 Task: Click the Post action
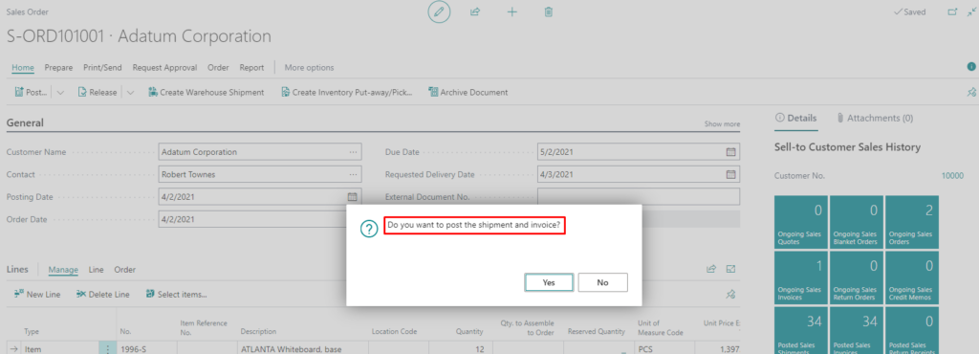click(x=31, y=93)
